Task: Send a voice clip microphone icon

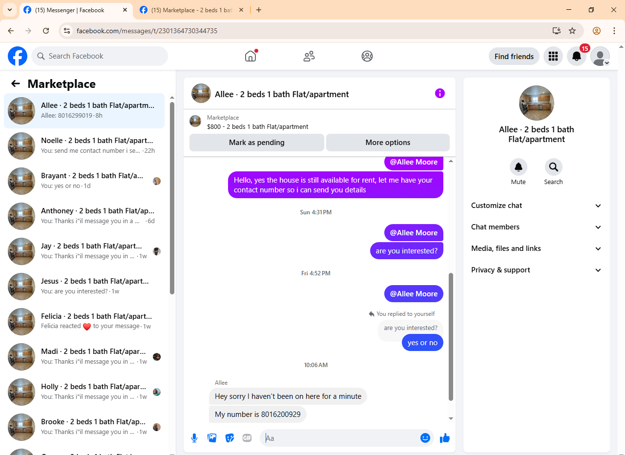Action: [x=194, y=438]
